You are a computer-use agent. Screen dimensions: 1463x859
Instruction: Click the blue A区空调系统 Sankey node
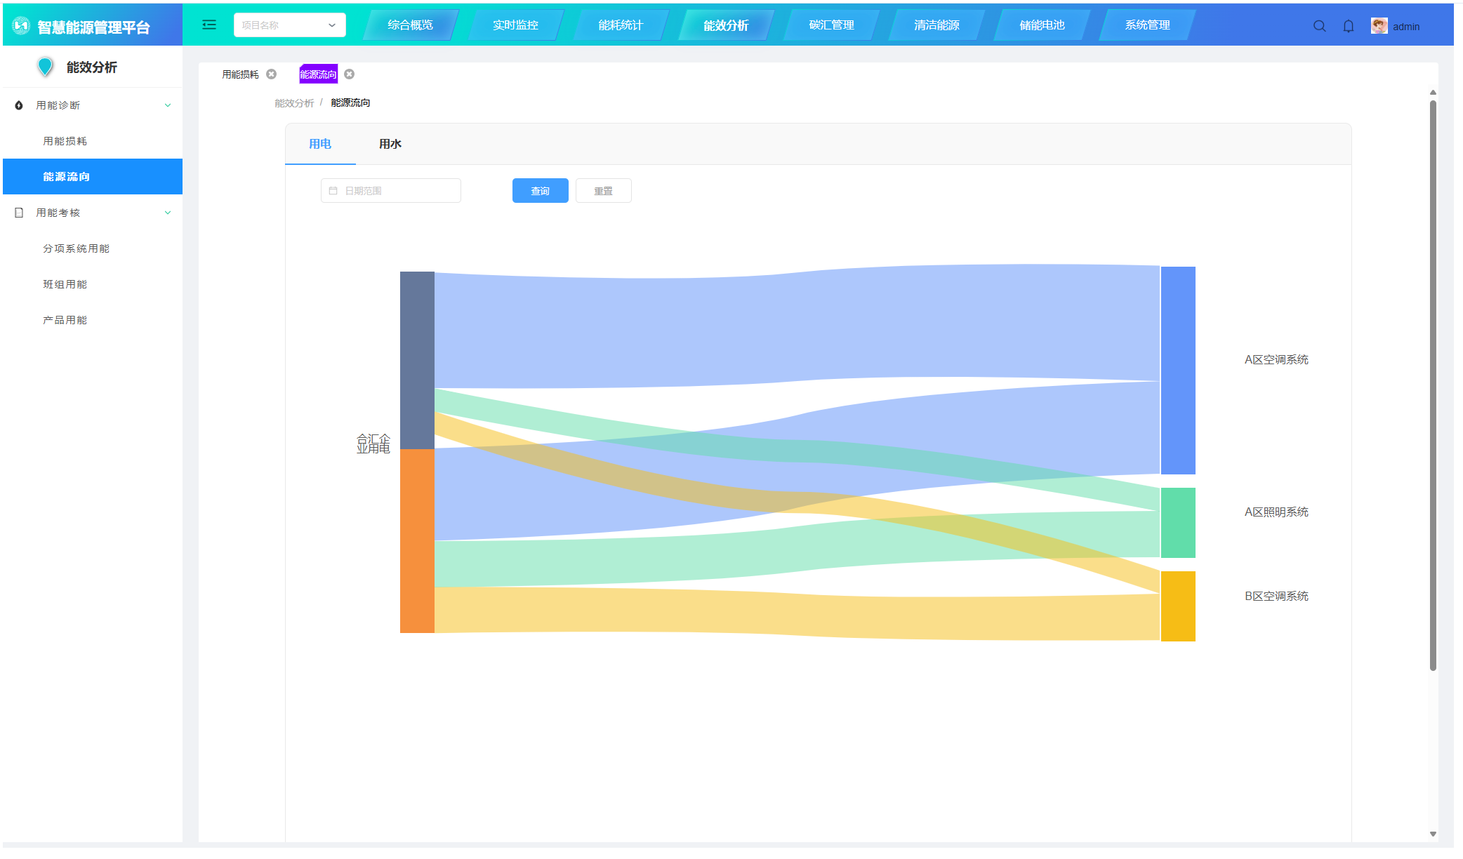tap(1177, 370)
